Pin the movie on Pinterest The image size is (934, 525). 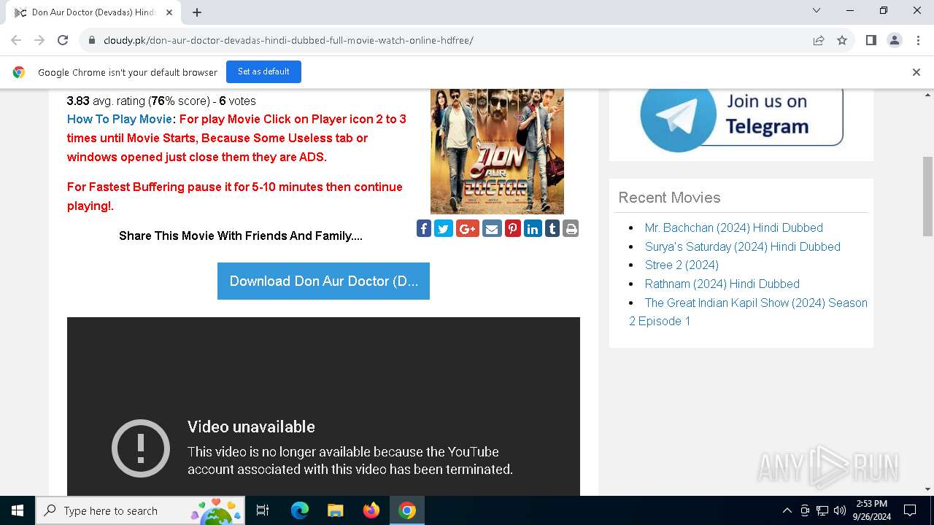[x=513, y=229]
